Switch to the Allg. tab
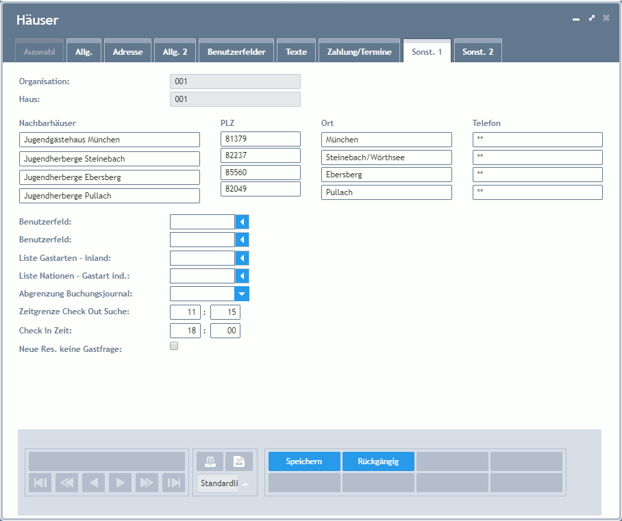 click(84, 52)
